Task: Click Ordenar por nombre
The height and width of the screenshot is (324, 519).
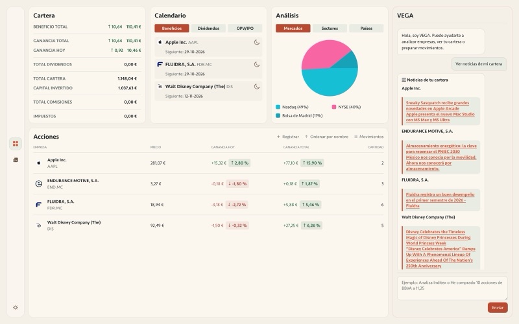Action: (326, 137)
